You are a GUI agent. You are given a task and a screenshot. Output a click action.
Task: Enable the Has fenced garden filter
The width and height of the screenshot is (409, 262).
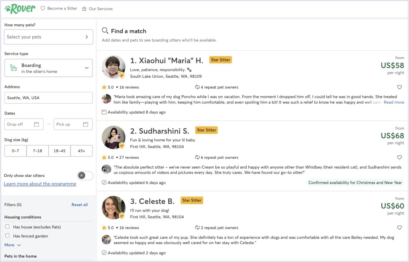click(7, 236)
